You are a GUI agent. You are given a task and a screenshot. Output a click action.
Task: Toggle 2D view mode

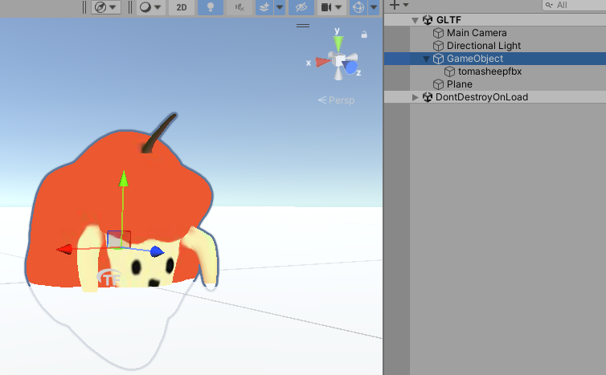click(182, 7)
